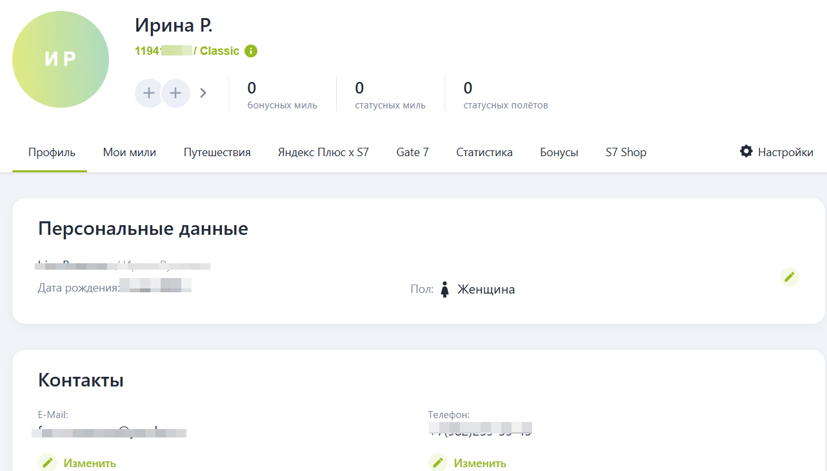The width and height of the screenshot is (827, 471).
Task: Click the woman gender icon
Action: tap(444, 289)
